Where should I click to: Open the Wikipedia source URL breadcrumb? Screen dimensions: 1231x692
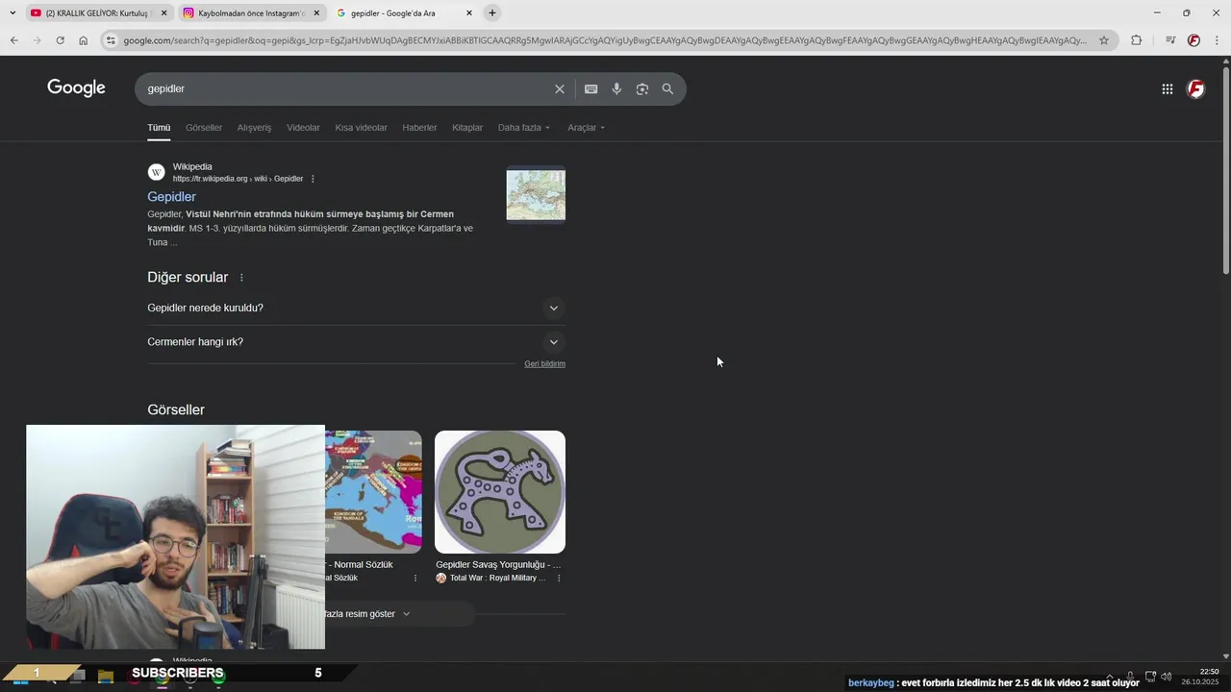(238, 179)
